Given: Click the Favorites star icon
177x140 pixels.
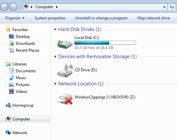Looking at the screenshot, I should click(x=8, y=29).
